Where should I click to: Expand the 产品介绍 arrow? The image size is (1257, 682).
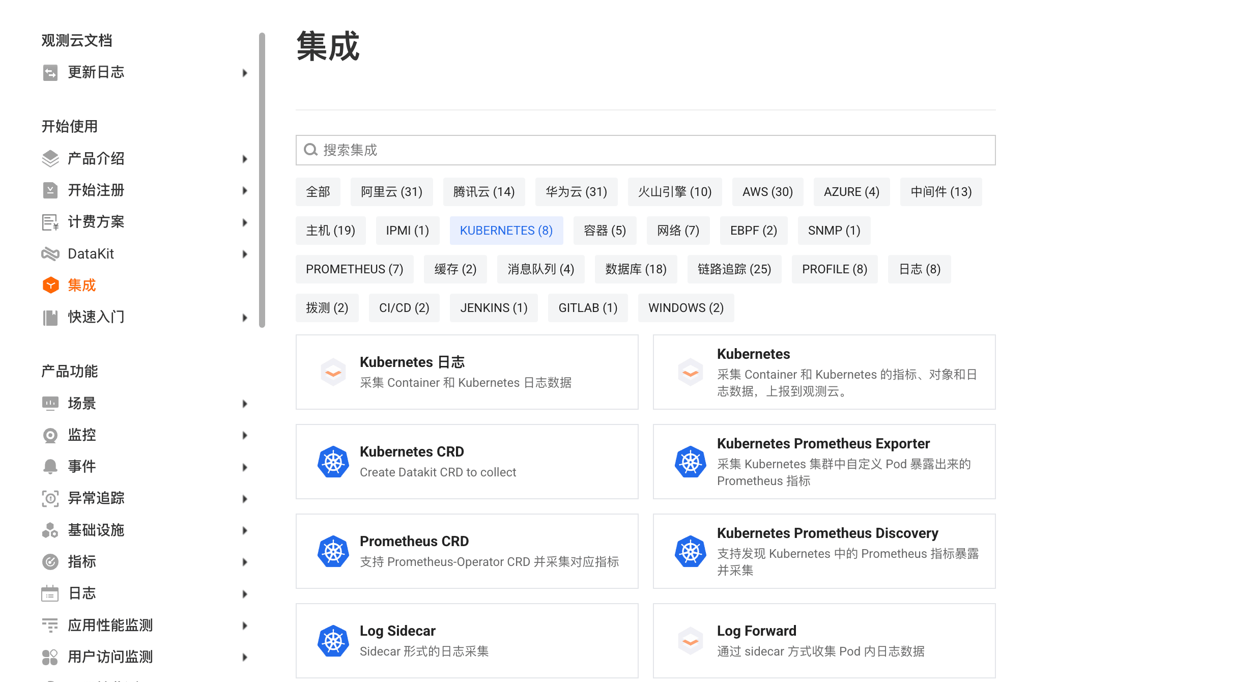point(245,159)
